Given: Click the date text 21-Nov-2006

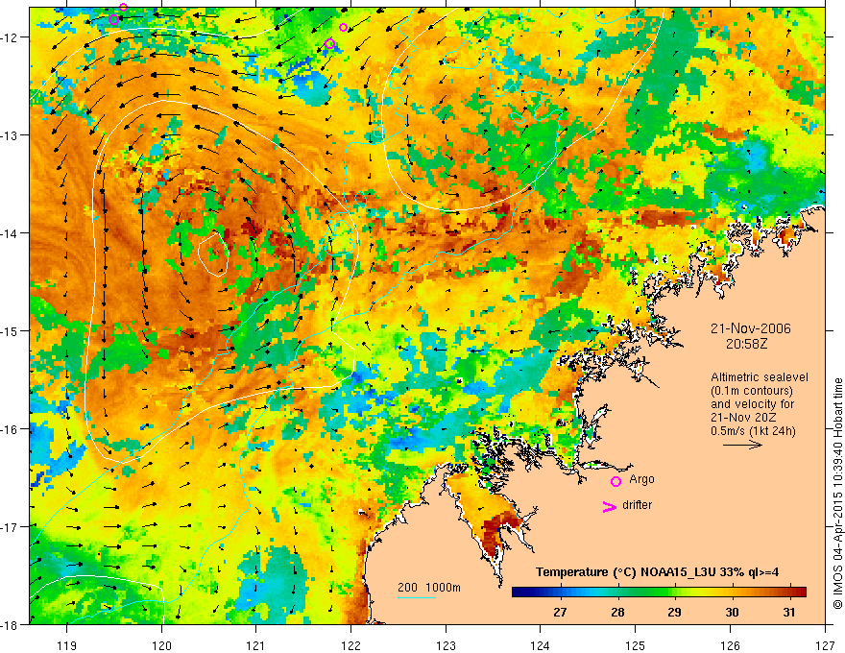Looking at the screenshot, I should pyautogui.click(x=751, y=328).
